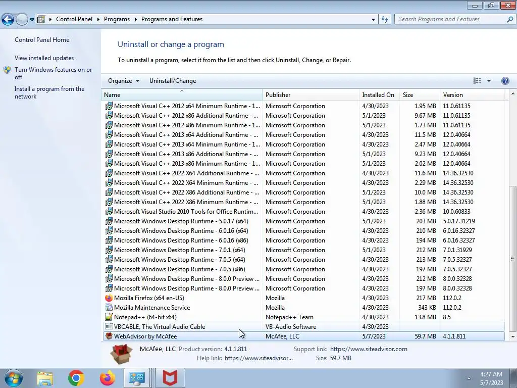Screen dimensions: 517x388
Task: Click VB-Audio Software publisher cell
Action: coord(291,327)
